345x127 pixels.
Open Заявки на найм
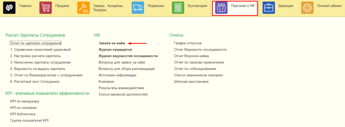tap(112, 43)
